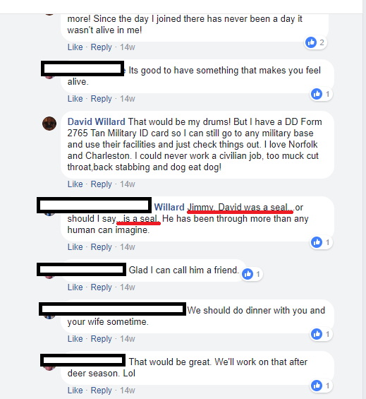Viewport: 366px width, 399px height.
Task: Like the 'Its good to have something' comment
Action: point(75,98)
